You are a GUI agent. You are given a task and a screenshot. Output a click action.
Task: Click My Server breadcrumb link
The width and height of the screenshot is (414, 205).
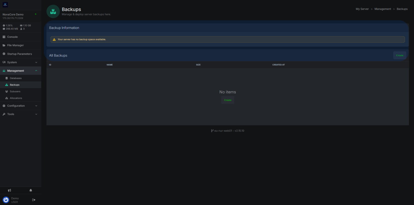362,9
